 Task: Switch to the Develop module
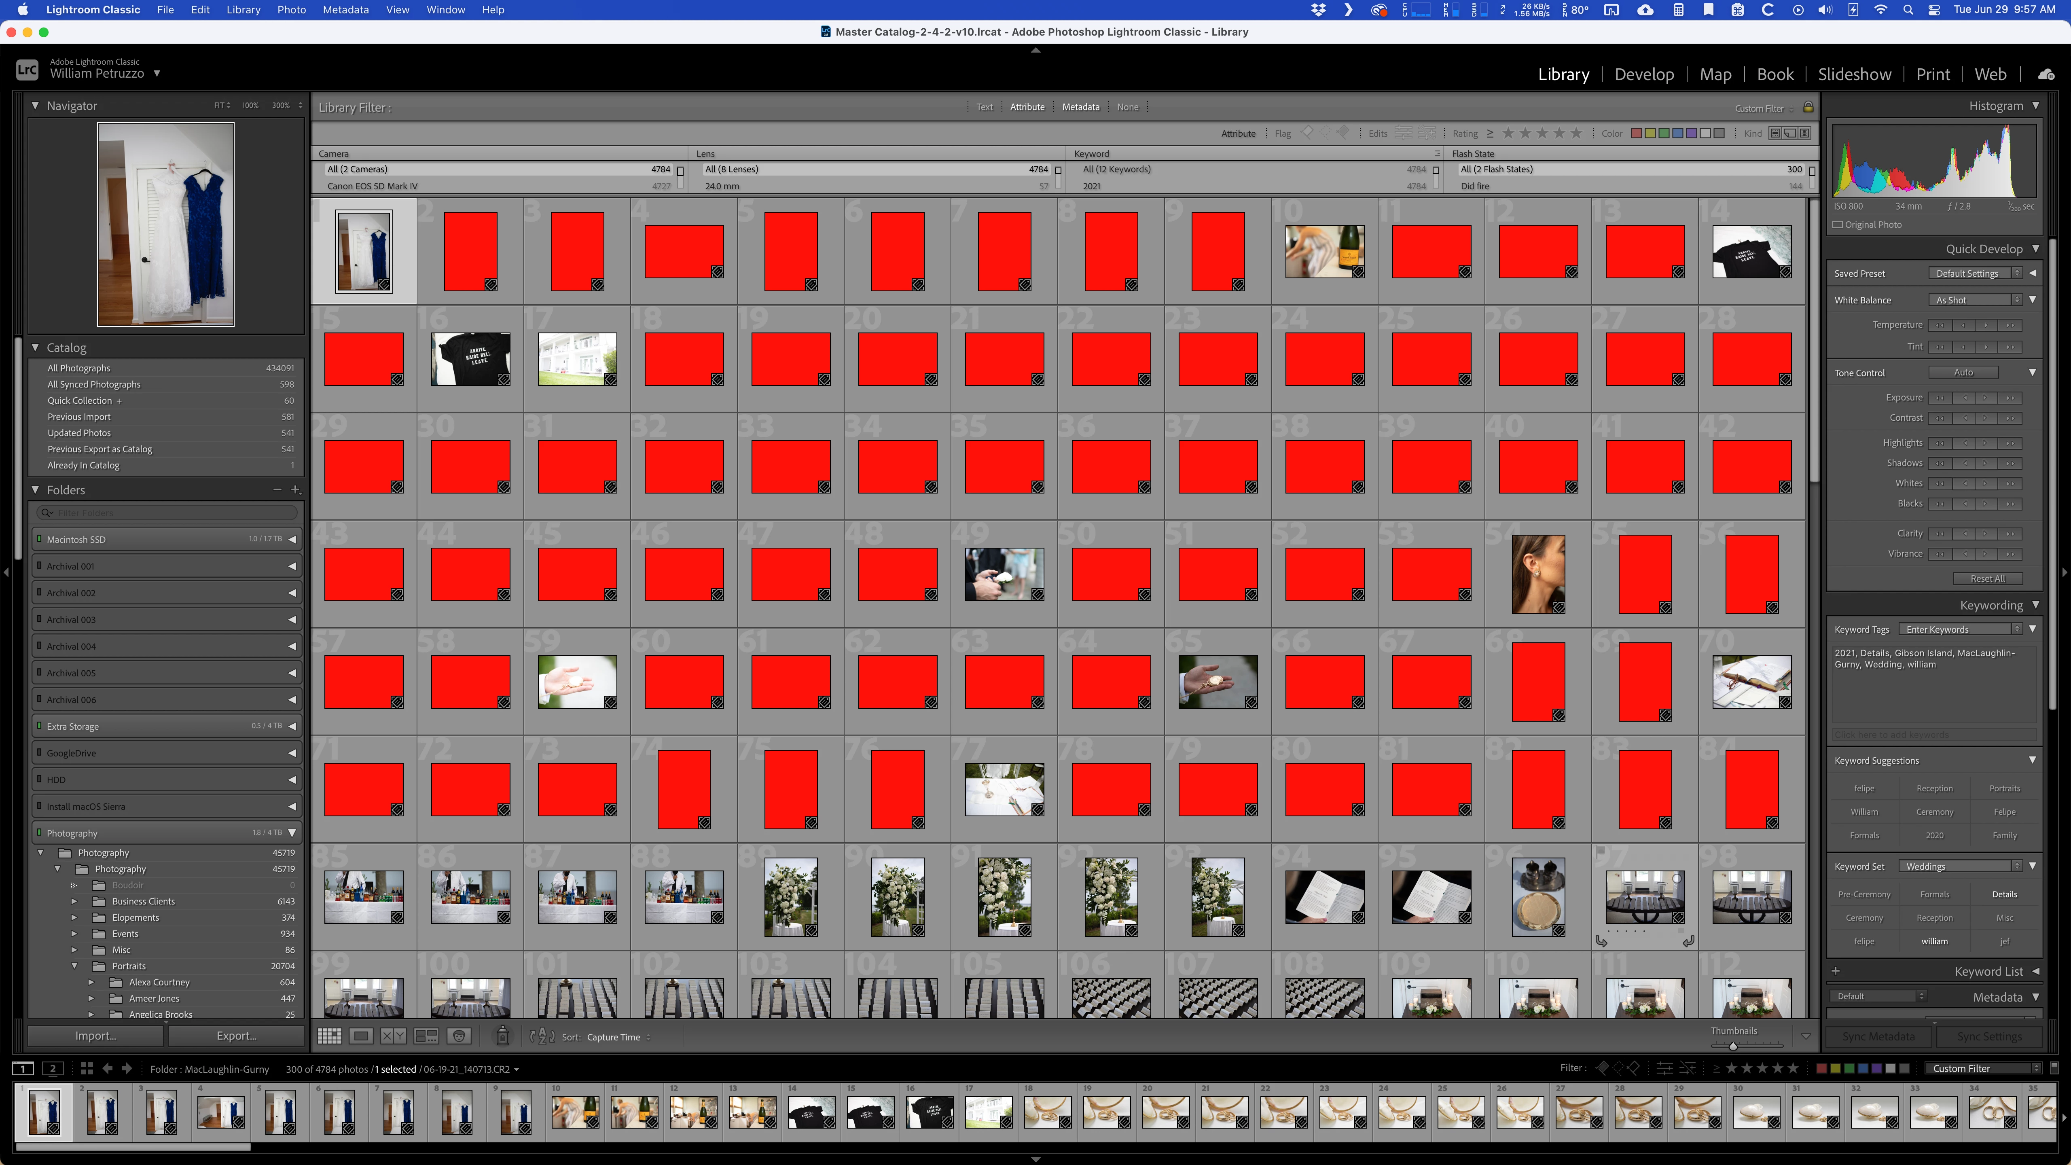(1643, 74)
